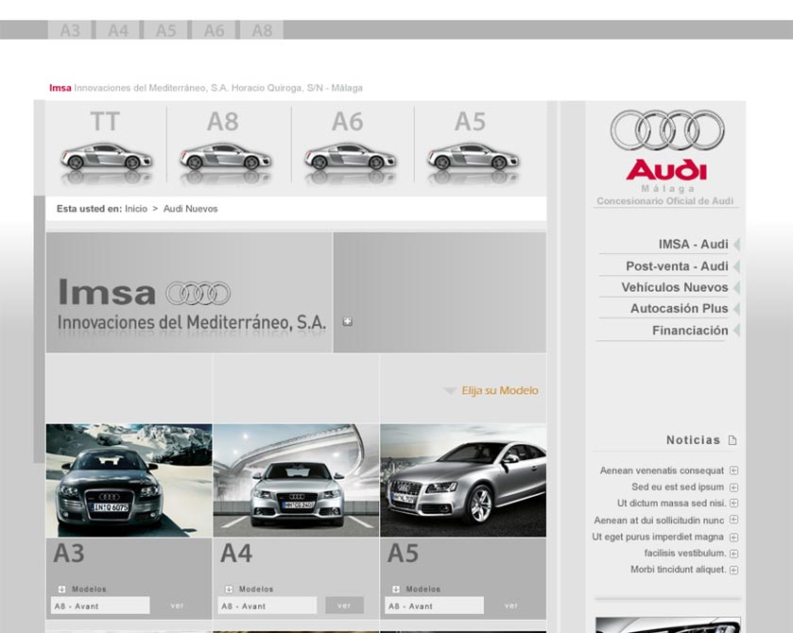793x633 pixels.
Task: Click the Noticias heading
Action: pos(693,440)
